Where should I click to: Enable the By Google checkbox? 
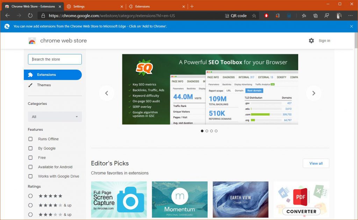[30, 148]
